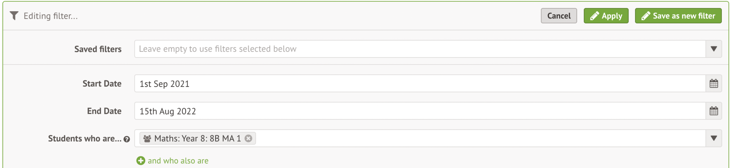Click the green plus icon to add a condition

pyautogui.click(x=141, y=161)
